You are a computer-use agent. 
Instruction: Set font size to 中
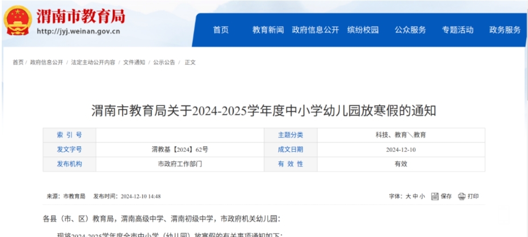(415, 197)
